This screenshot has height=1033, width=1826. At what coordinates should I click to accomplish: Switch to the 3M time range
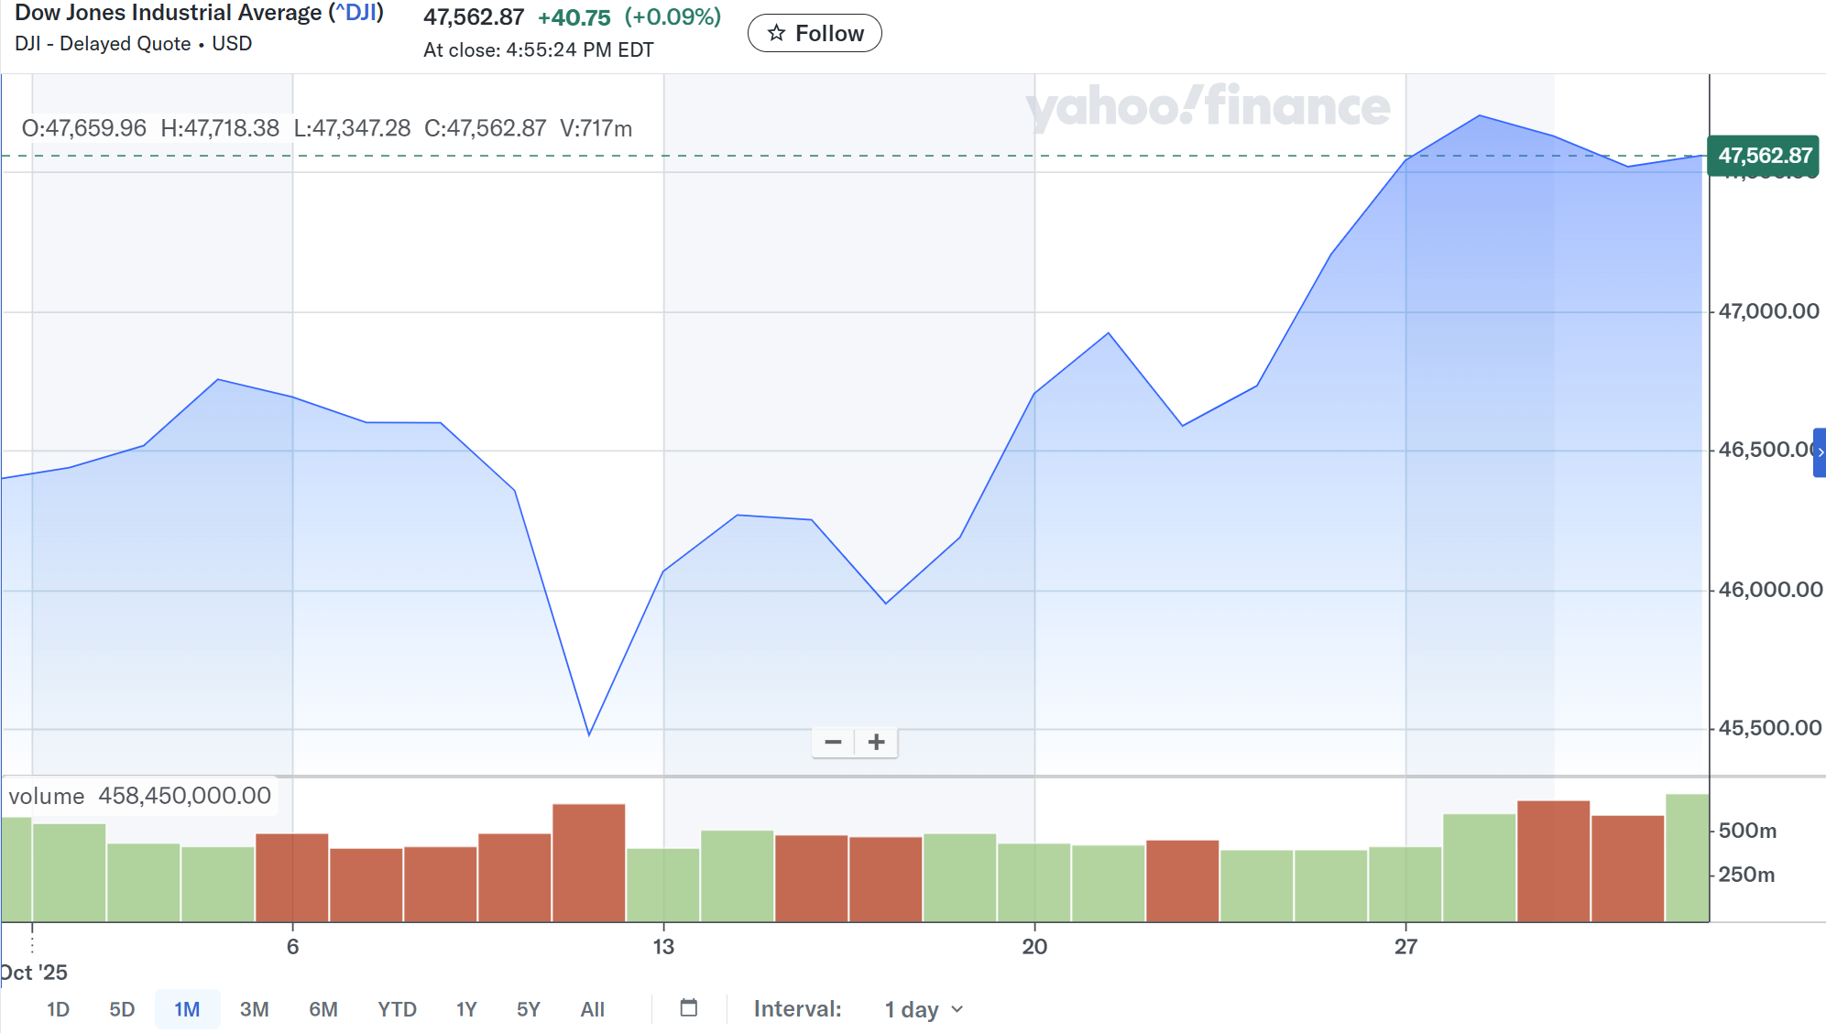click(x=254, y=1009)
